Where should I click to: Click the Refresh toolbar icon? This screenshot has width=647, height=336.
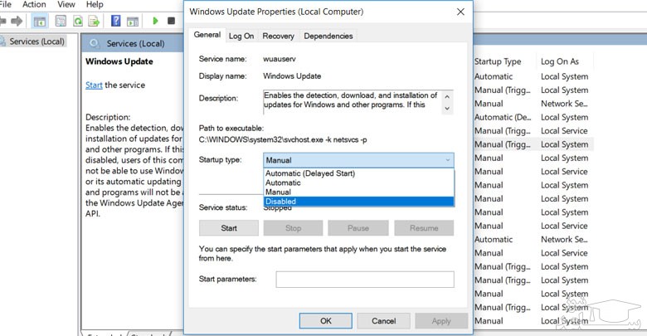(77, 21)
